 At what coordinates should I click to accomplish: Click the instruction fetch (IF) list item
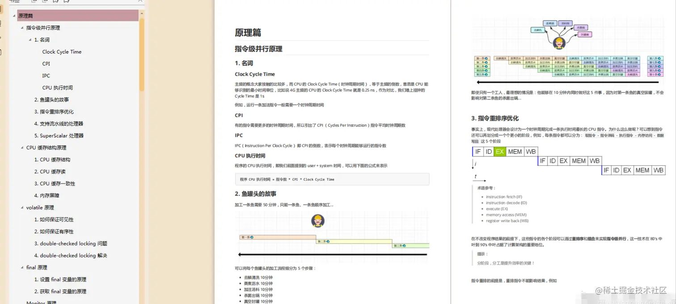(x=504, y=197)
